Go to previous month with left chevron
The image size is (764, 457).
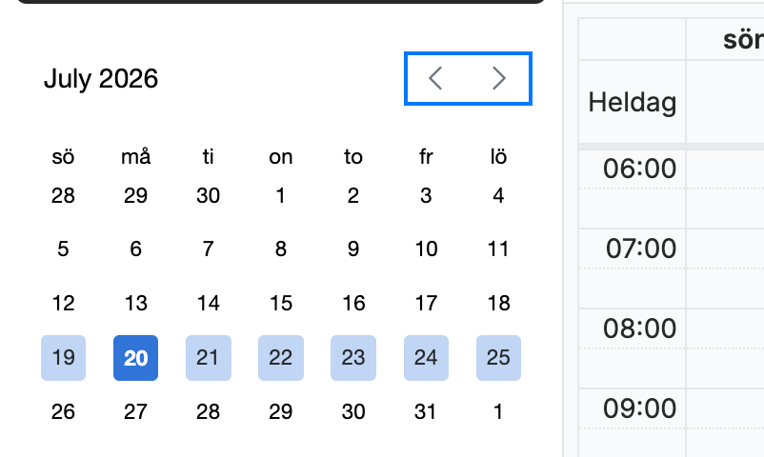click(x=435, y=78)
